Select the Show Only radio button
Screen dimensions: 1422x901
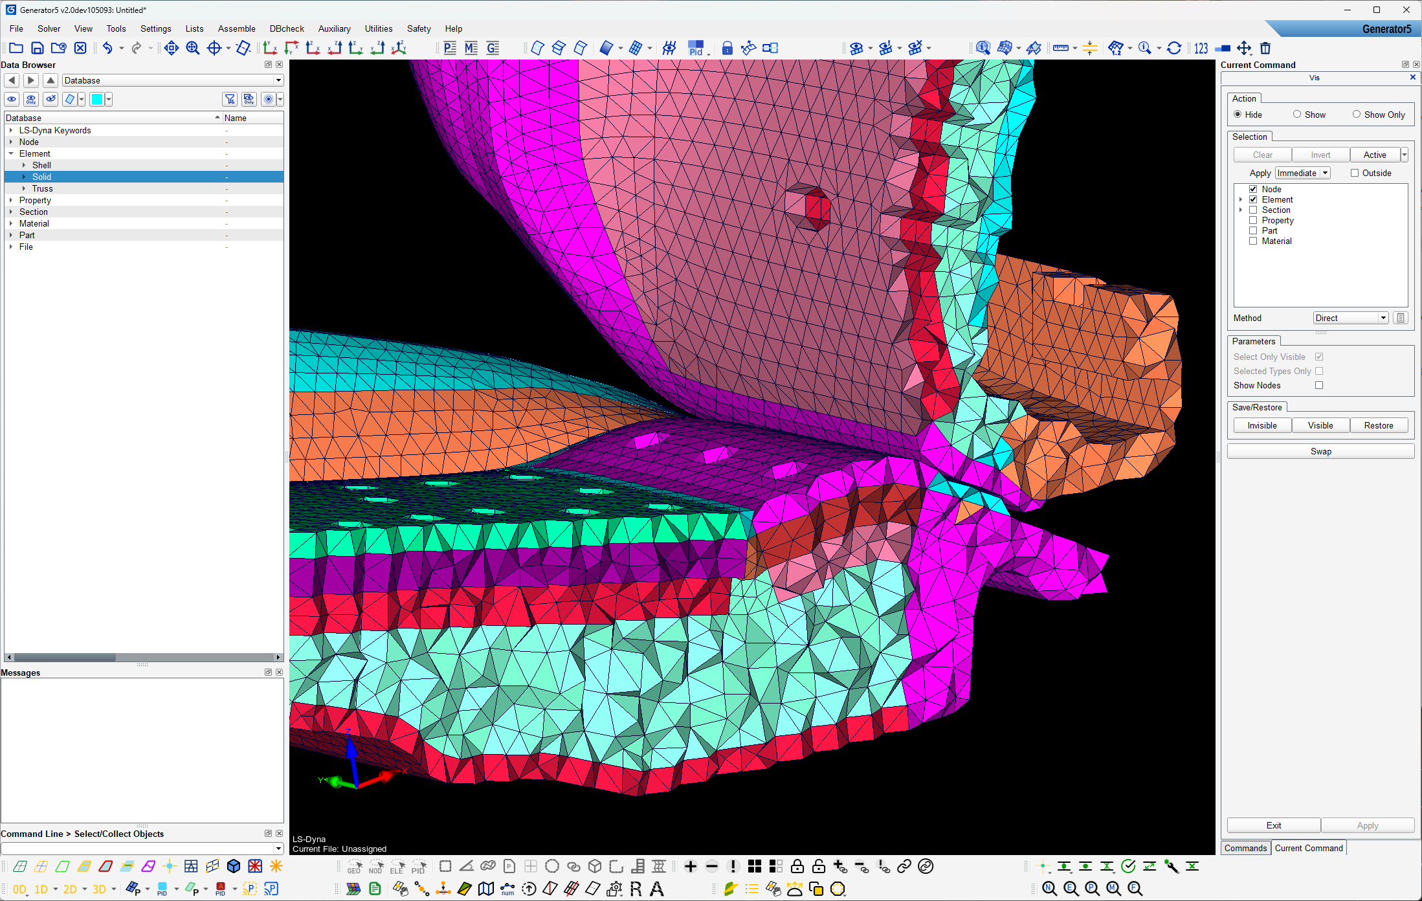click(1357, 114)
